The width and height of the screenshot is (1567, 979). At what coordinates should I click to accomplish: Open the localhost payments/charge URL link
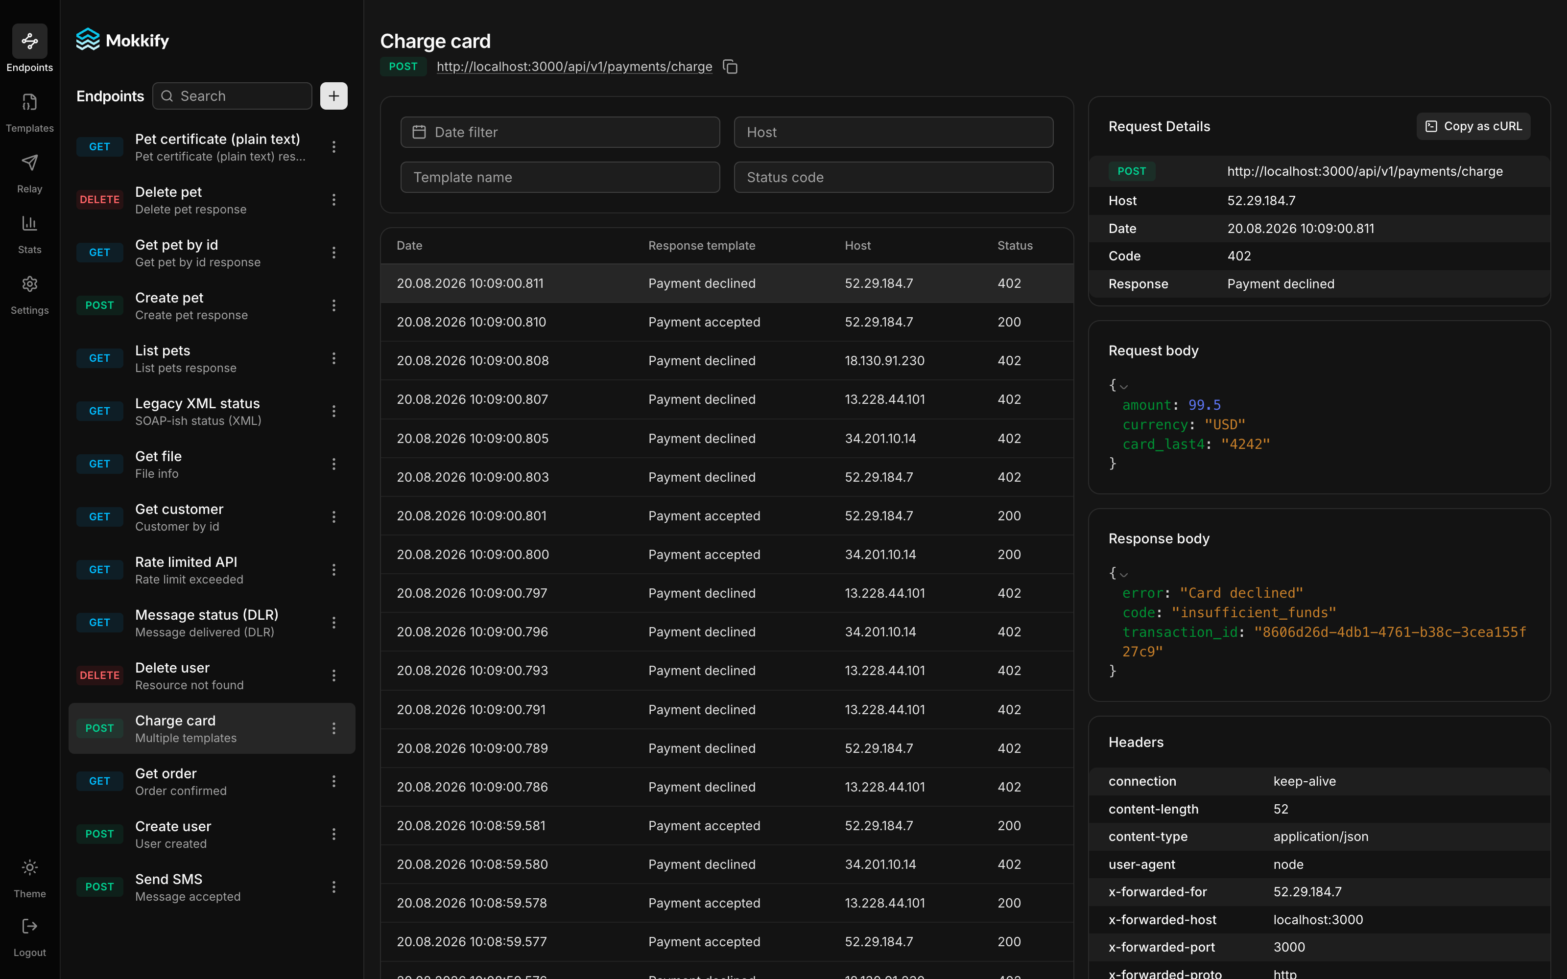[574, 67]
